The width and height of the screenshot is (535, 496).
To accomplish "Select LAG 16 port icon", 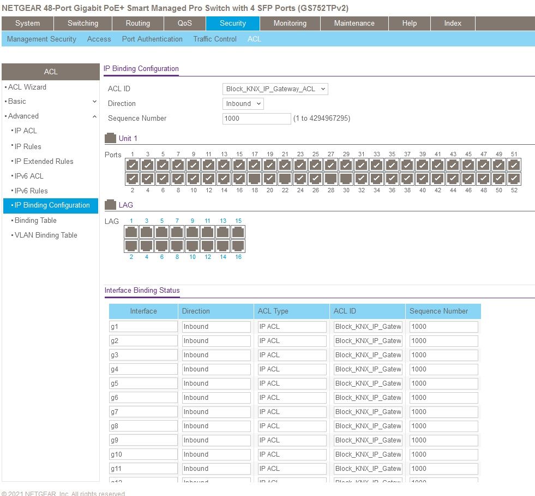I will click(x=238, y=246).
